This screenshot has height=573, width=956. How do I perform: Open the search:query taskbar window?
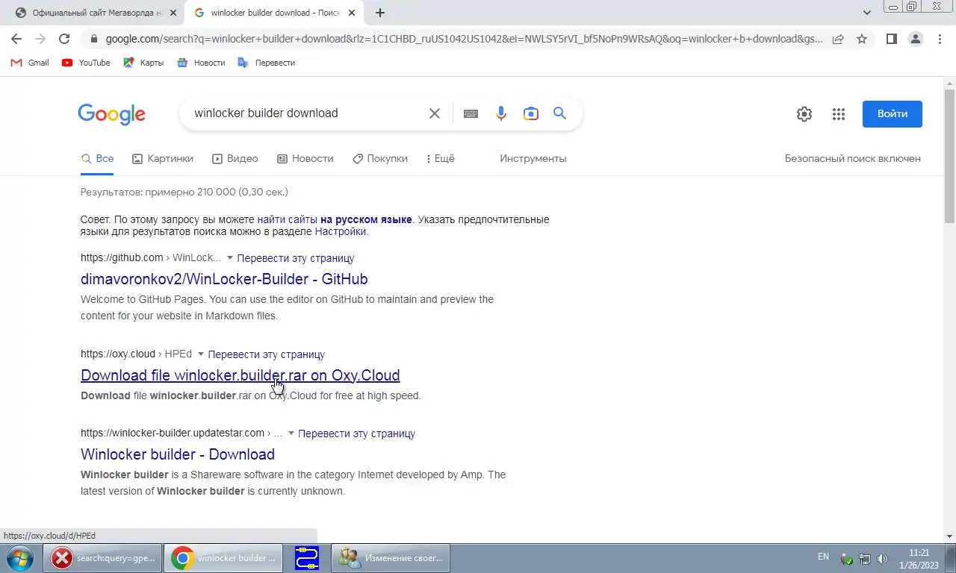coord(102,558)
